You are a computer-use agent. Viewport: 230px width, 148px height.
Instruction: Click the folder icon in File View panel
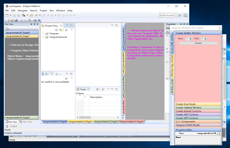click(x=7, y=29)
